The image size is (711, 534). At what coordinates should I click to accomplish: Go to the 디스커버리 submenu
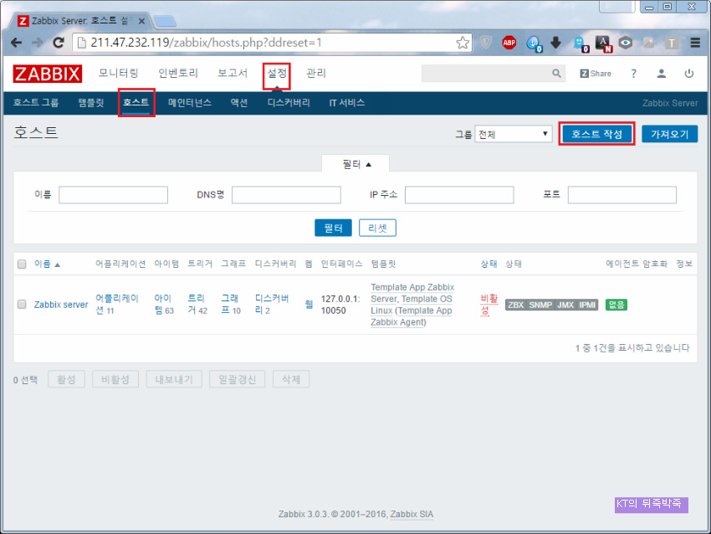(289, 103)
